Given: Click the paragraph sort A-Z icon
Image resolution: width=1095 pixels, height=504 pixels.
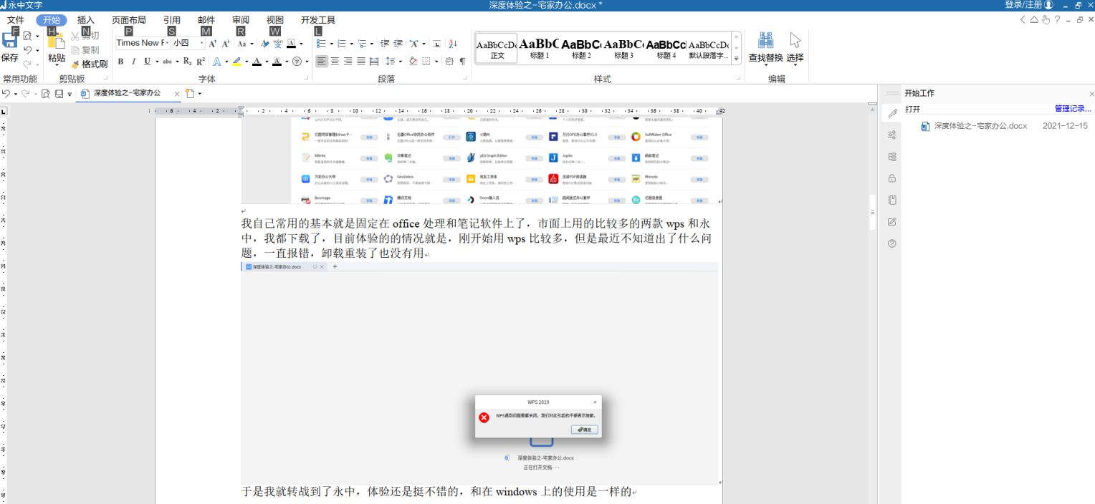Looking at the screenshot, I should tap(452, 43).
